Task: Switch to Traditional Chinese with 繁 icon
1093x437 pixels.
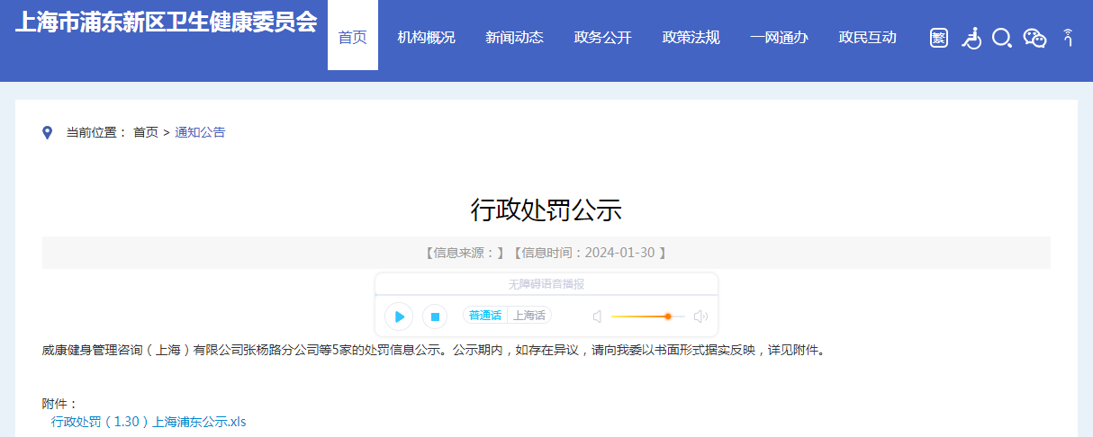Action: (939, 38)
